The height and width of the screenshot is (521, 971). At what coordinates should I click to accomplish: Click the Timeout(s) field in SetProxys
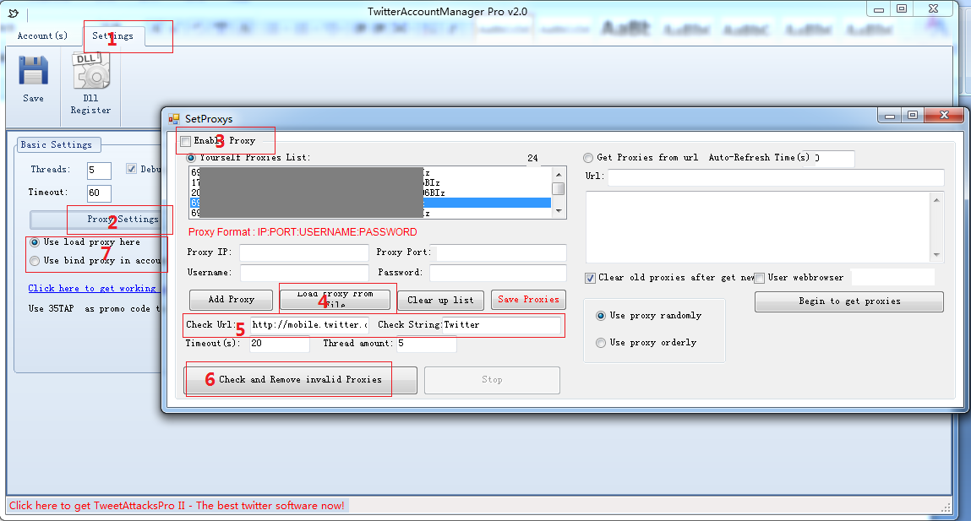click(279, 344)
